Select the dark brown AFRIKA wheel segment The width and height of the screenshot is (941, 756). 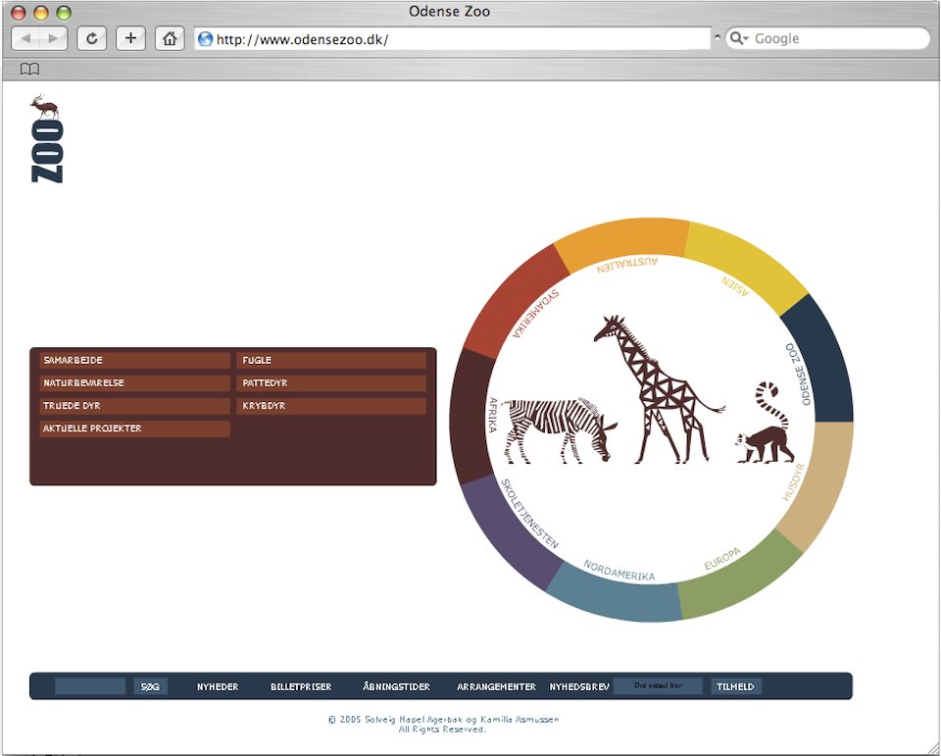coord(471,418)
